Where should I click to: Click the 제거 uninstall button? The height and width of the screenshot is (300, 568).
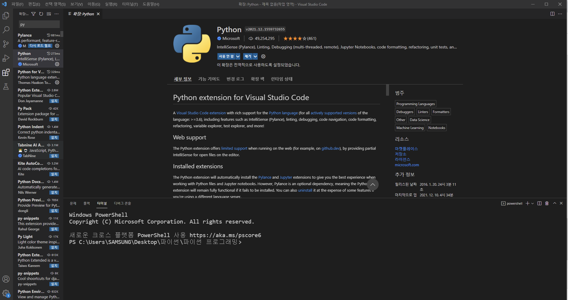[248, 56]
